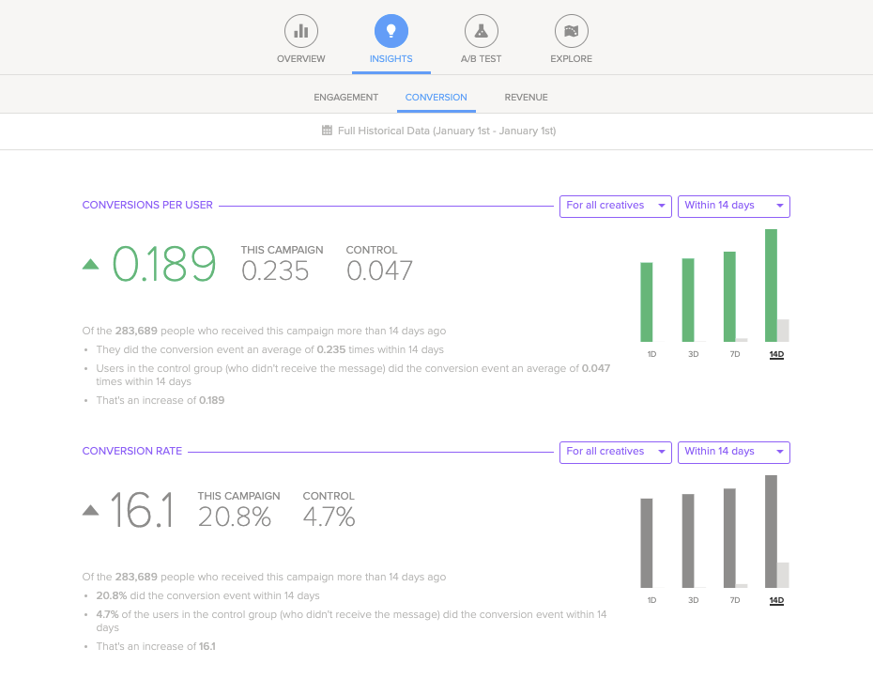The height and width of the screenshot is (679, 873).
Task: Expand 'For all creatives' dropdown in Conversions Per User
Action: tap(615, 206)
